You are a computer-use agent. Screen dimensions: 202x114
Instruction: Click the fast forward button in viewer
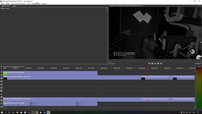click(x=158, y=64)
